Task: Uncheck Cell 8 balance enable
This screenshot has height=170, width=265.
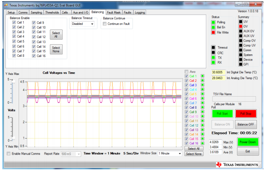Action: [x=14, y=56]
